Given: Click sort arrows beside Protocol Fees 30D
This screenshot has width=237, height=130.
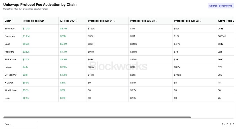Looking at the screenshot, I should tap(46, 21).
